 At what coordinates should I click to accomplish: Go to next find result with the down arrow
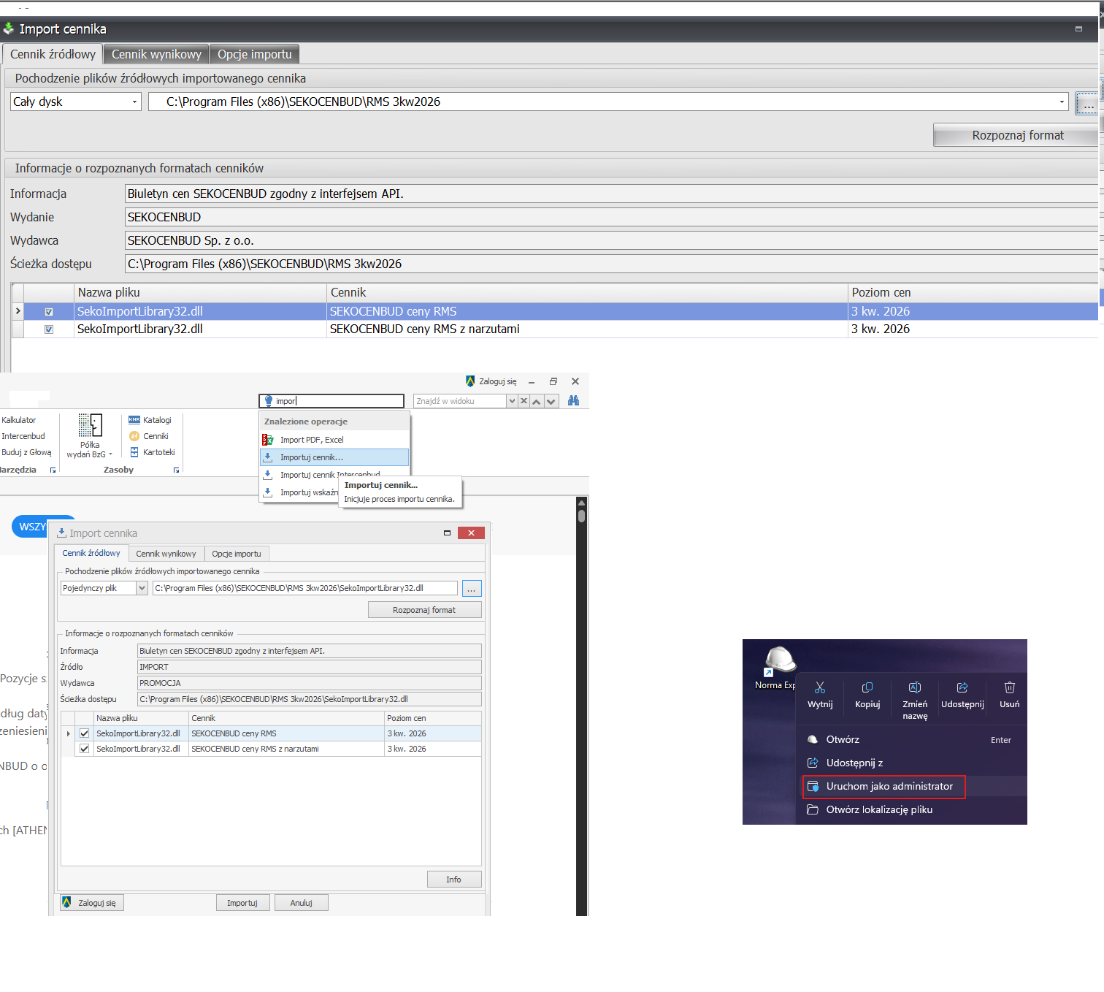(x=551, y=401)
